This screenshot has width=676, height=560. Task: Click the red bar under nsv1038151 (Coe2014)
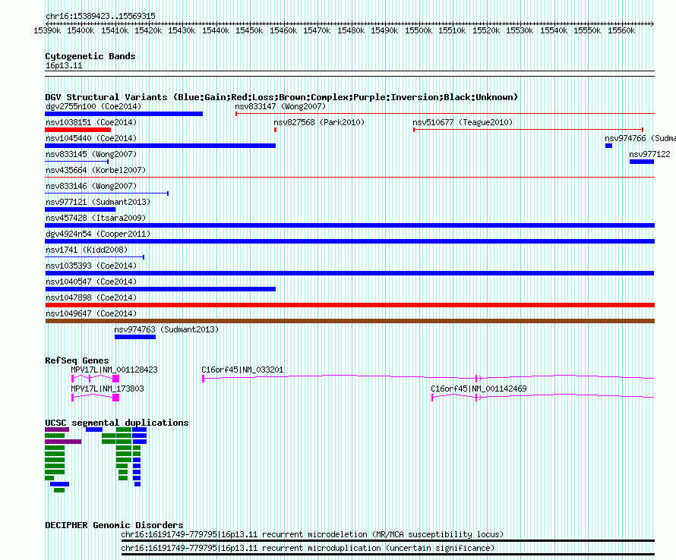coord(78,130)
